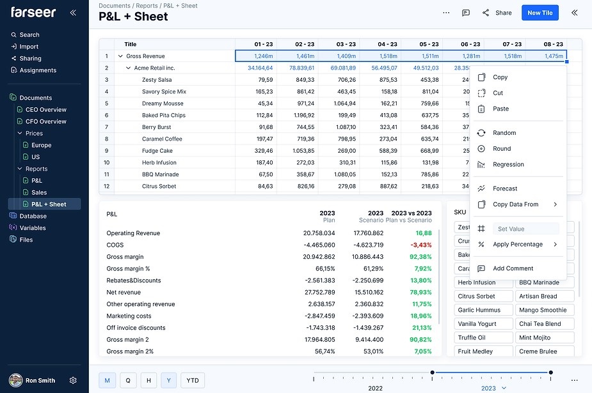The height and width of the screenshot is (393, 592).
Task: Select the Y yearly period toggle
Action: 169,381
